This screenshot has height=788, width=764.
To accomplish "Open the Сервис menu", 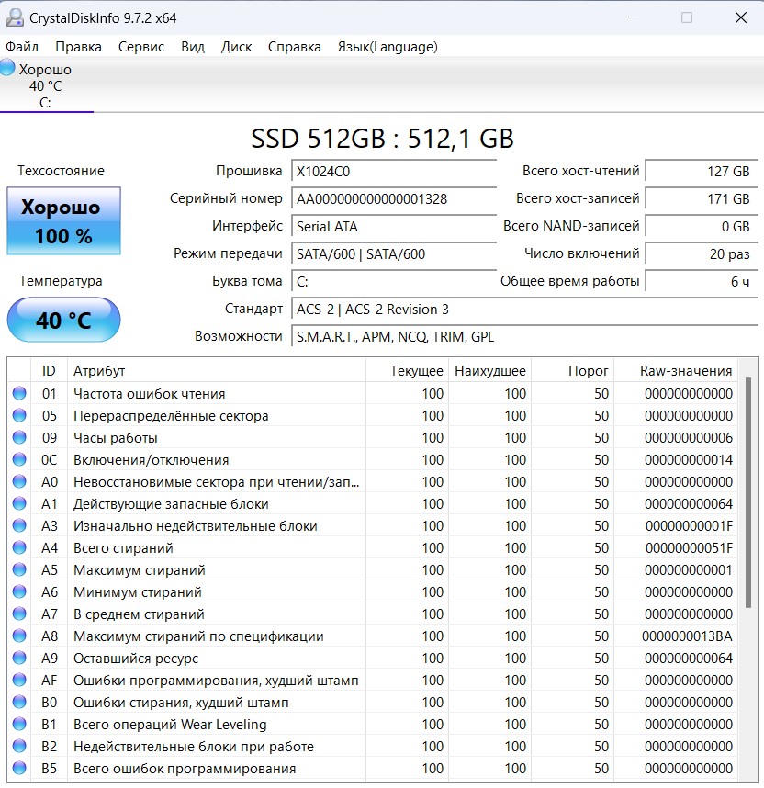I will (x=141, y=46).
